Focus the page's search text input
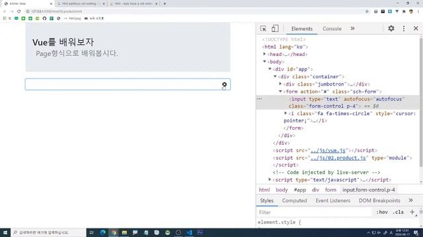 click(x=128, y=84)
